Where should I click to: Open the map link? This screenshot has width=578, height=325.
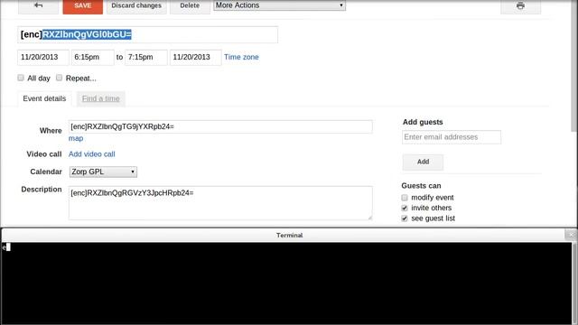click(x=76, y=138)
